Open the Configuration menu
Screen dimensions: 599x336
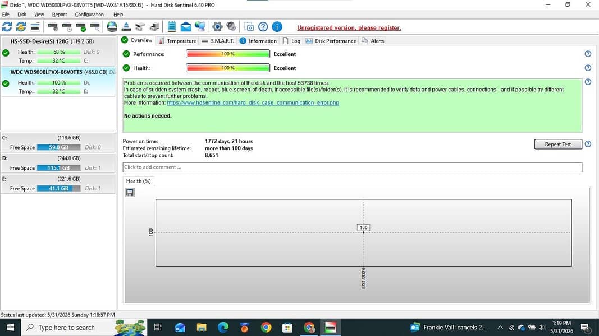89,15
